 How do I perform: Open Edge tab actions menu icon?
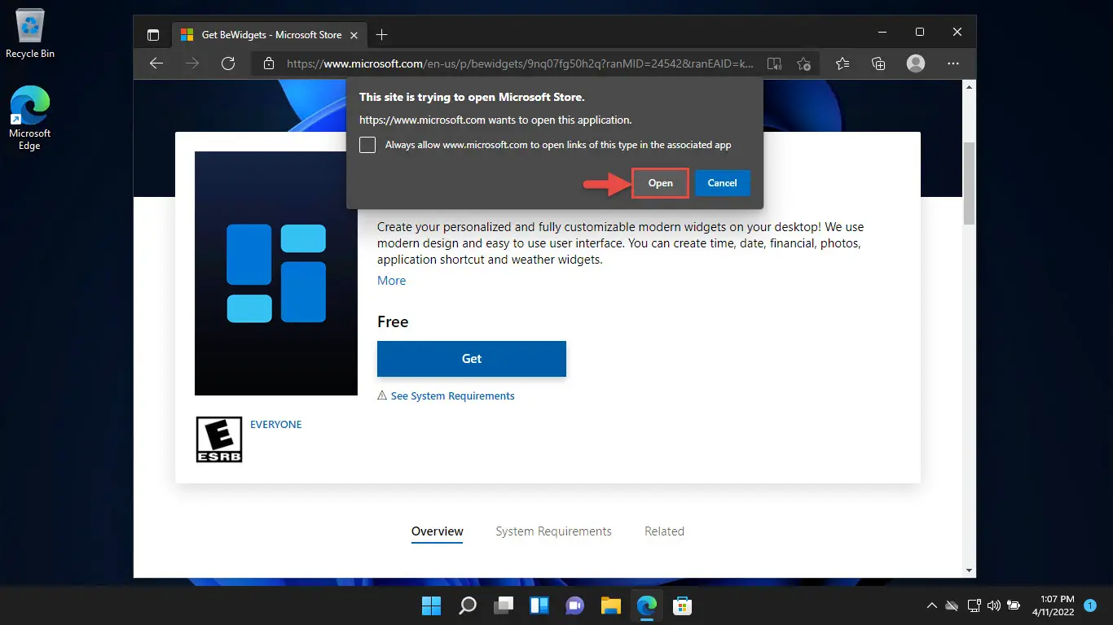coord(152,35)
